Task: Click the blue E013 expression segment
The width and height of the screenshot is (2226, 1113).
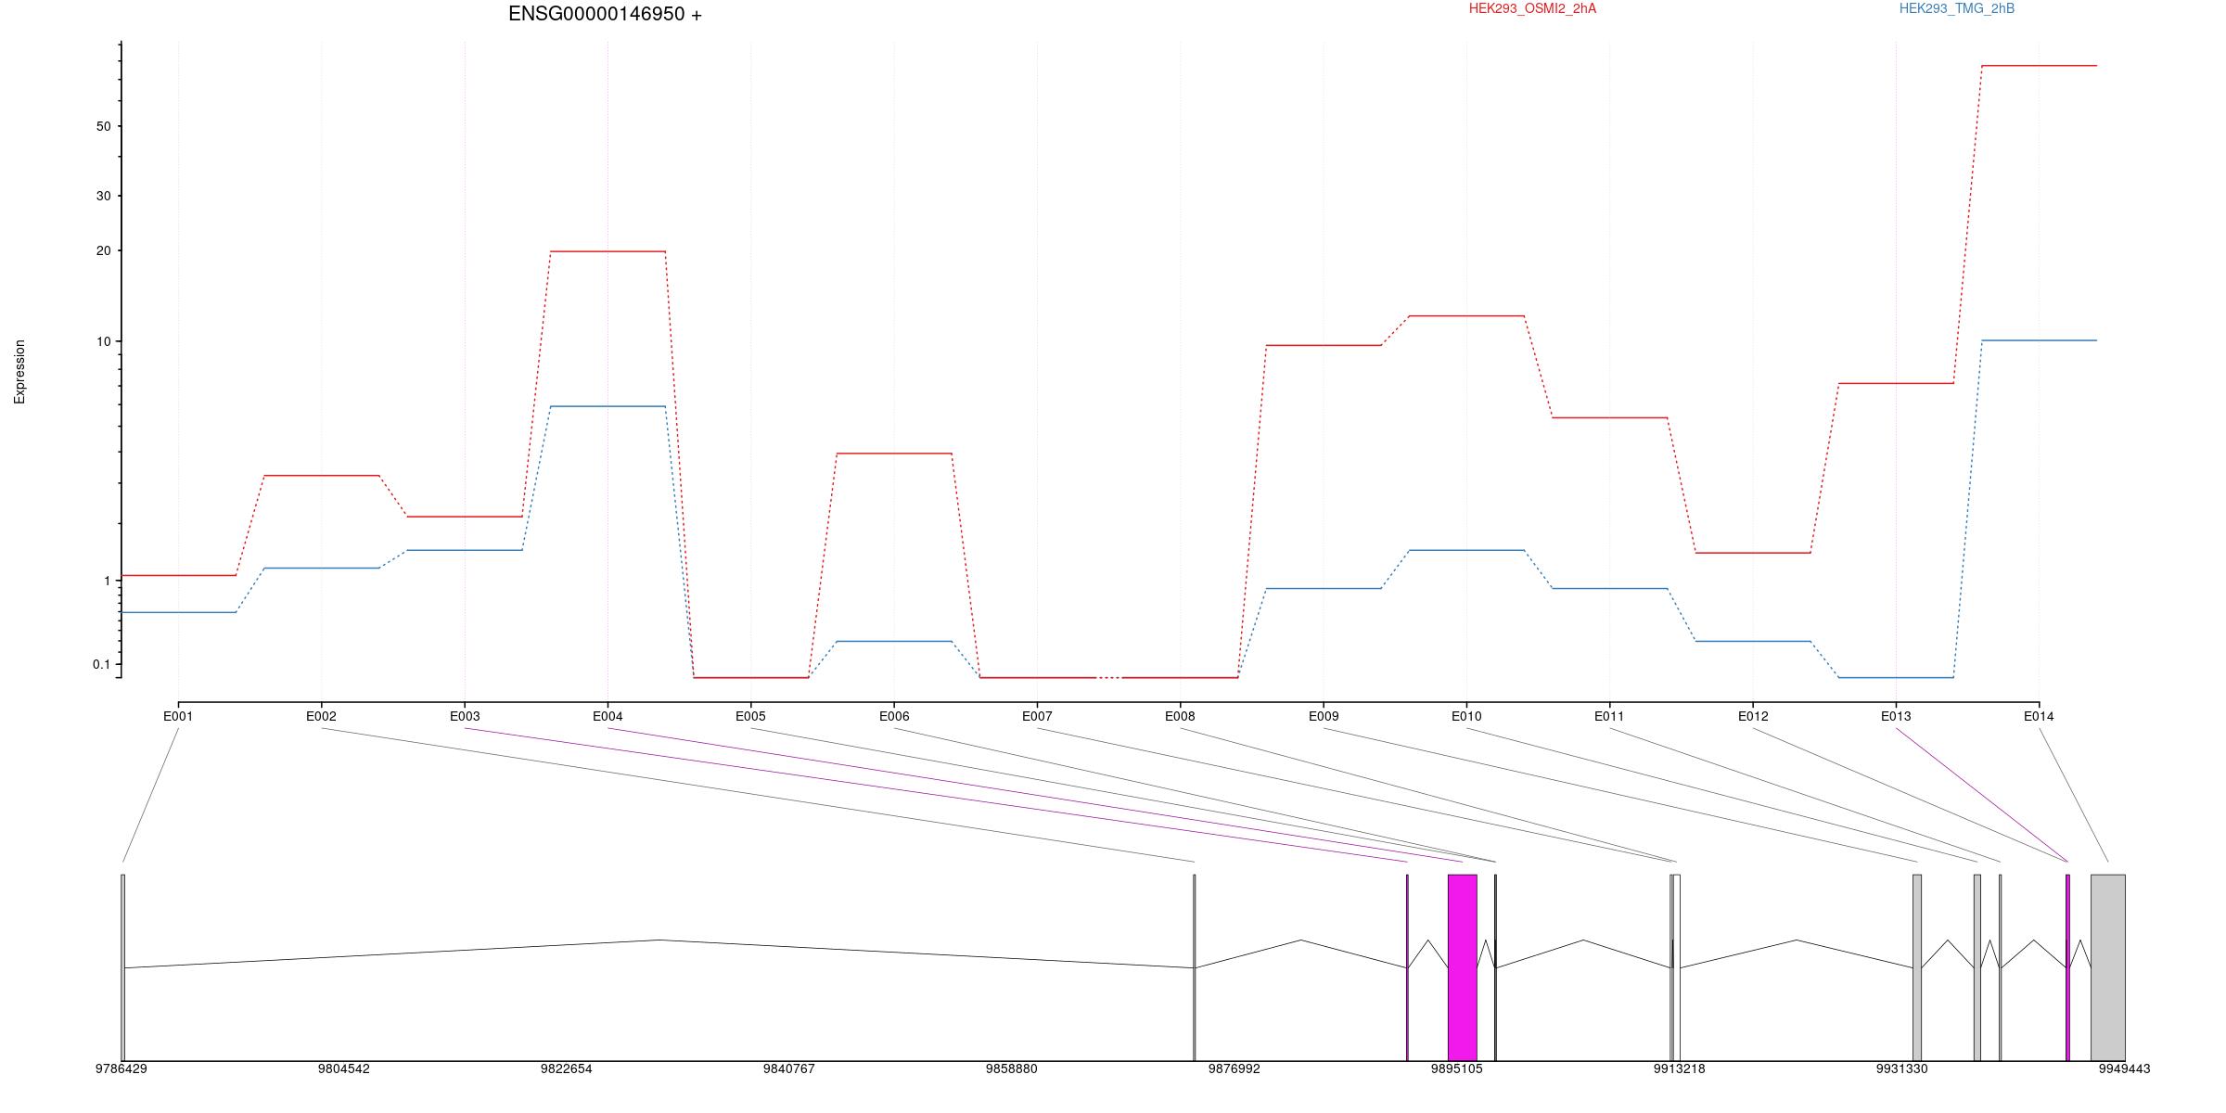Action: coord(1896,678)
